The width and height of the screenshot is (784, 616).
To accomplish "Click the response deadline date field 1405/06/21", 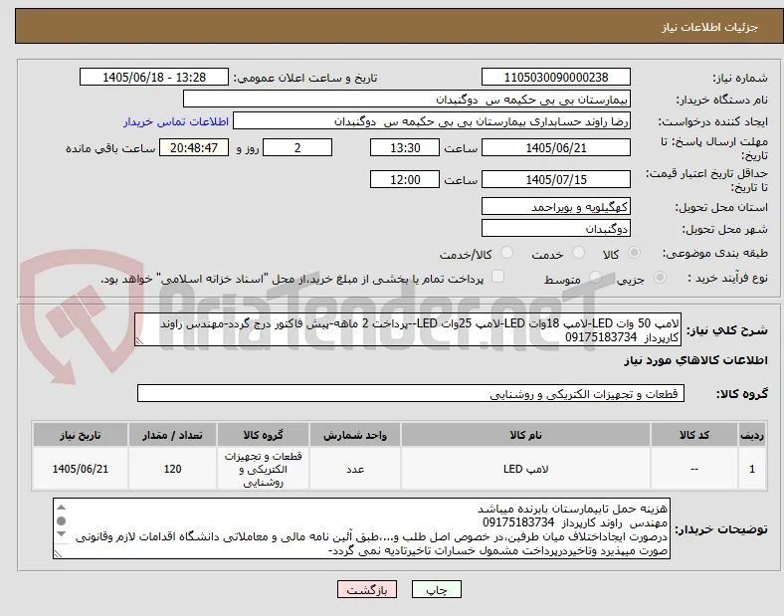I will click(x=555, y=147).
